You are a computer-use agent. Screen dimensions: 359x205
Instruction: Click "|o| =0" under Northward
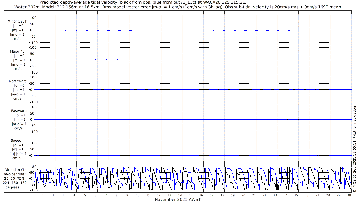point(19,85)
